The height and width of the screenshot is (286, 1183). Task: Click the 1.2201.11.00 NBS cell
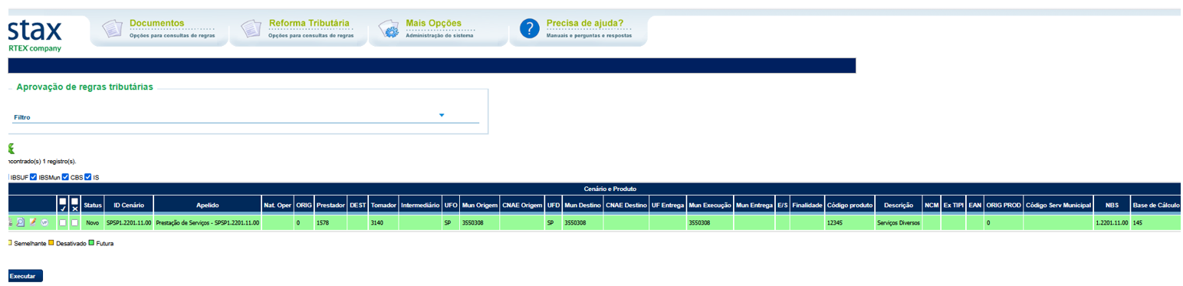1112,222
